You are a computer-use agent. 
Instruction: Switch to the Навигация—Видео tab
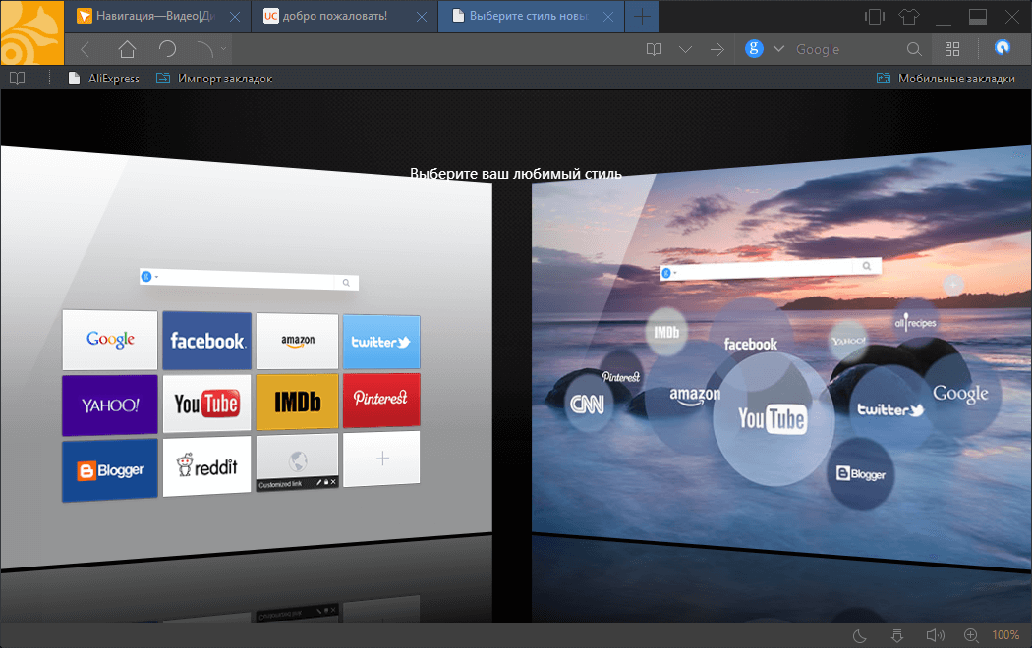tap(155, 16)
